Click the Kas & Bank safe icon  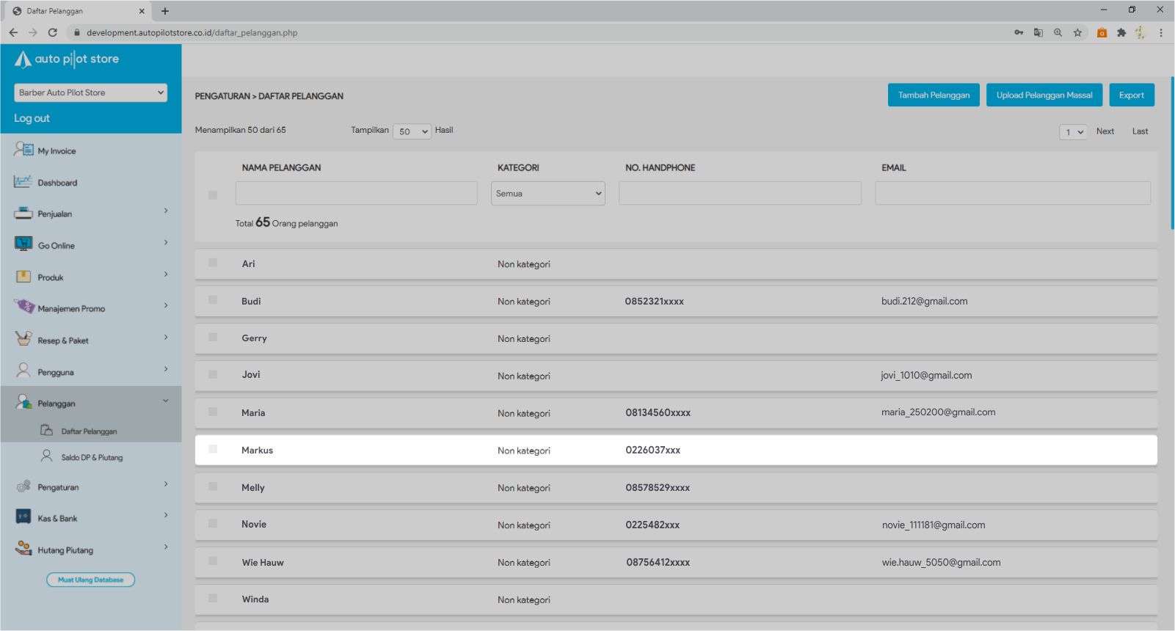point(23,517)
